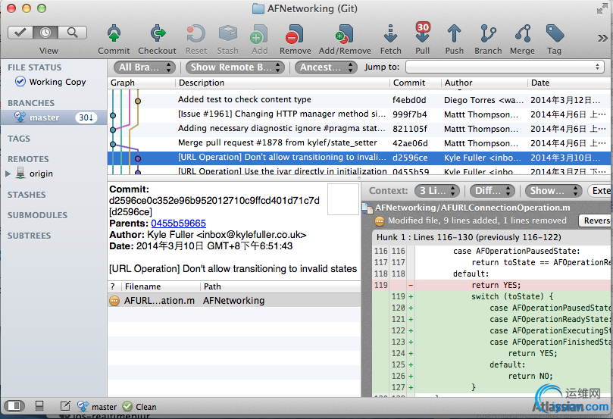613x419 pixels.
Task: Toggle sidebar visibility button in status bar
Action: coord(14,406)
